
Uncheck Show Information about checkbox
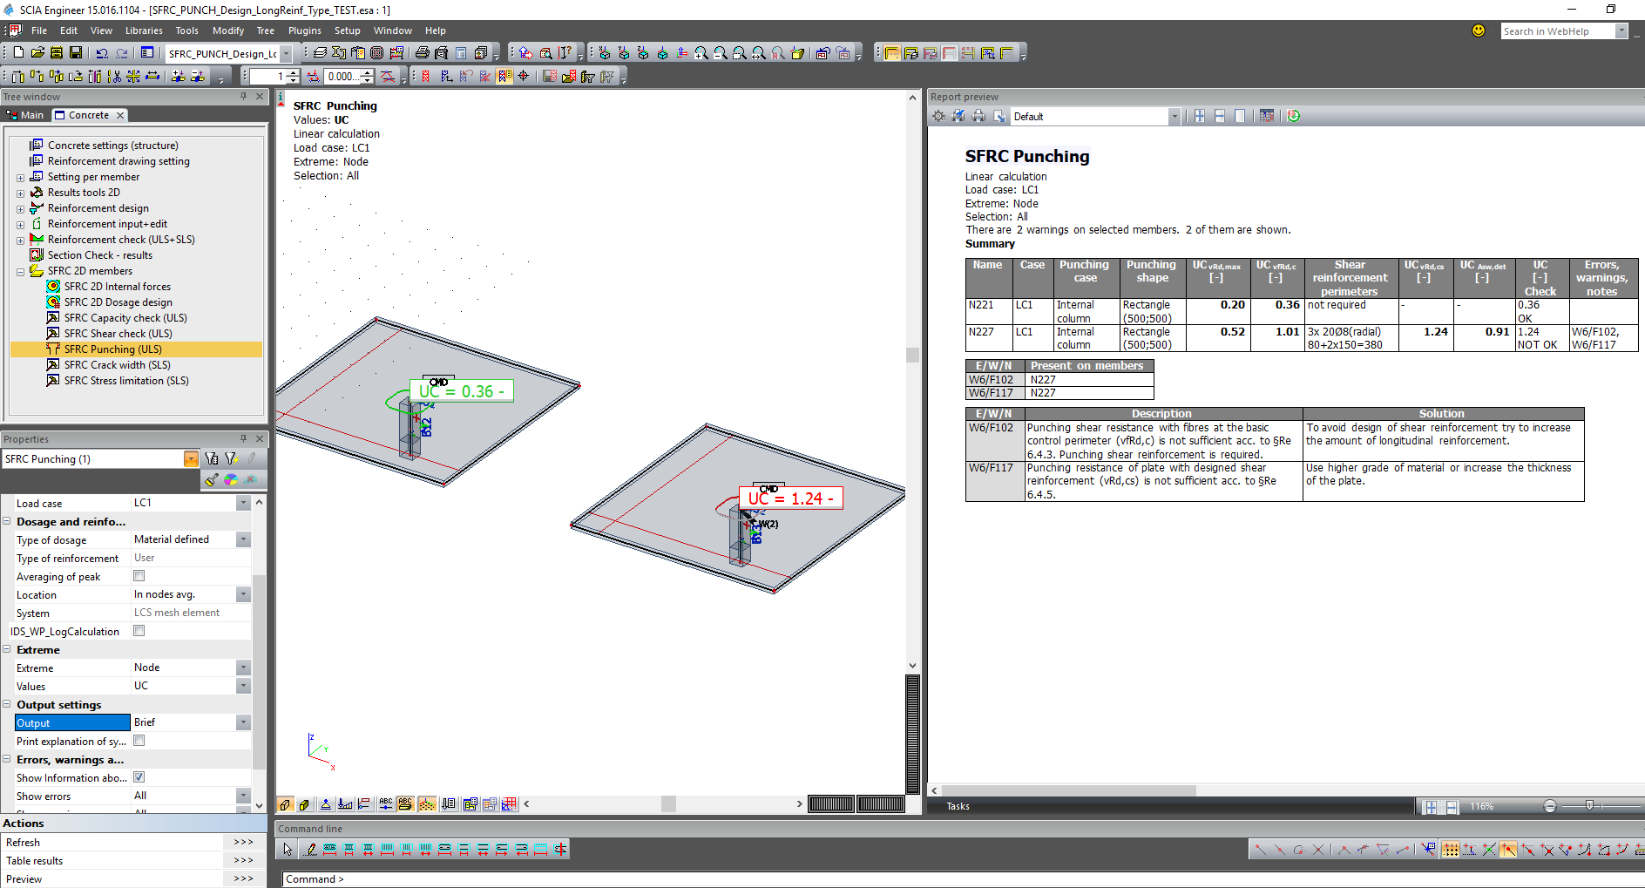click(139, 777)
